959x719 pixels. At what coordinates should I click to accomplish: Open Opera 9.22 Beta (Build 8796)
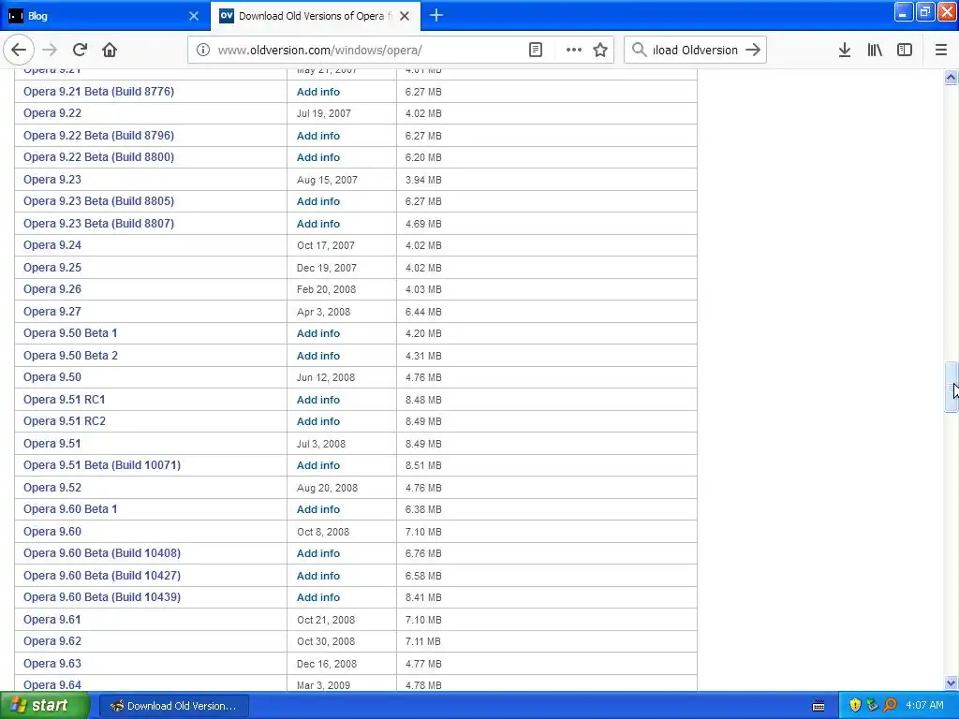(98, 136)
